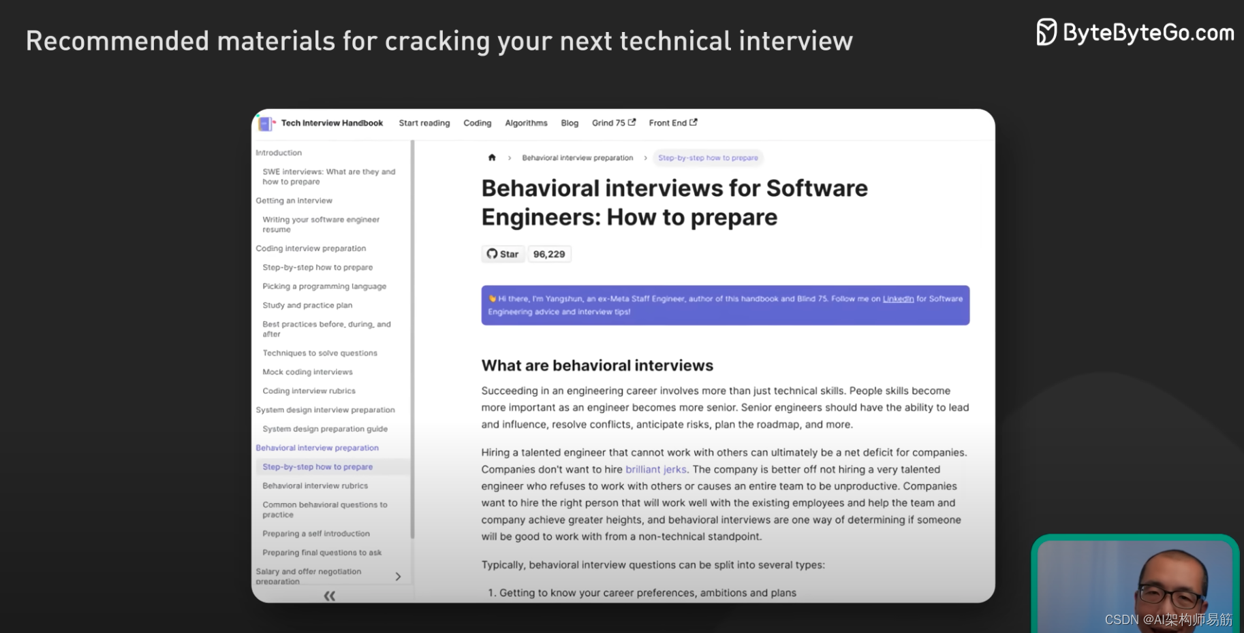The width and height of the screenshot is (1244, 633).
Task: Select Getting an interview sidebar category
Action: coord(294,201)
